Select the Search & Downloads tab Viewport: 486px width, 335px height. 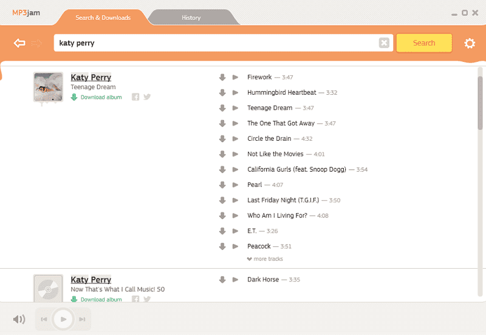[103, 18]
